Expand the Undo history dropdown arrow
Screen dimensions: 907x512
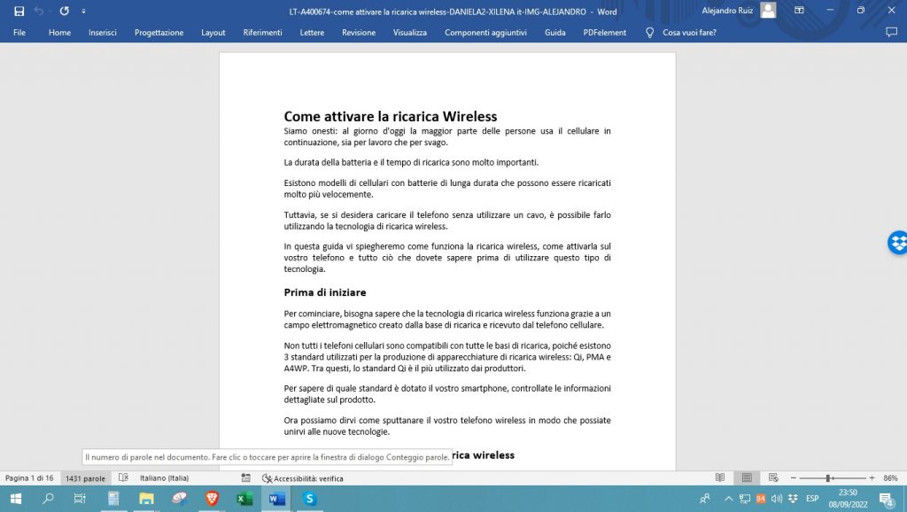50,12
